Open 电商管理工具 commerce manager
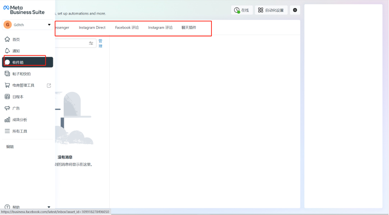 tap(23, 85)
